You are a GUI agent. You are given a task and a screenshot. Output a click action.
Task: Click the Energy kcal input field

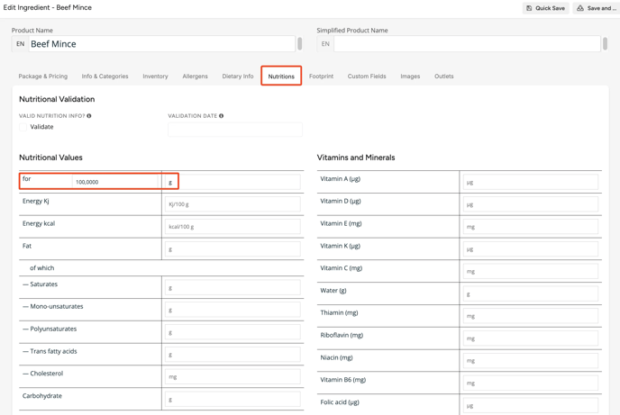coord(232,227)
